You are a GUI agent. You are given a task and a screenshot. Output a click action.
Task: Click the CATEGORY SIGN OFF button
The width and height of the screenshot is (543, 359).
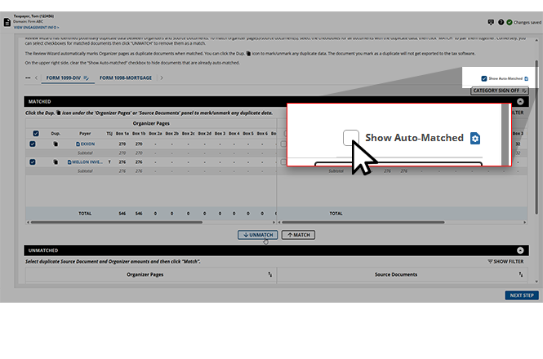click(x=500, y=91)
